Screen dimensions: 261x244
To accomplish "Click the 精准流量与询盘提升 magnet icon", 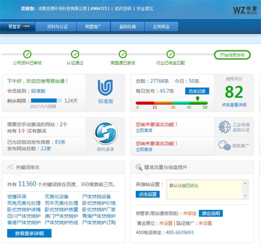I will point(138,166).
